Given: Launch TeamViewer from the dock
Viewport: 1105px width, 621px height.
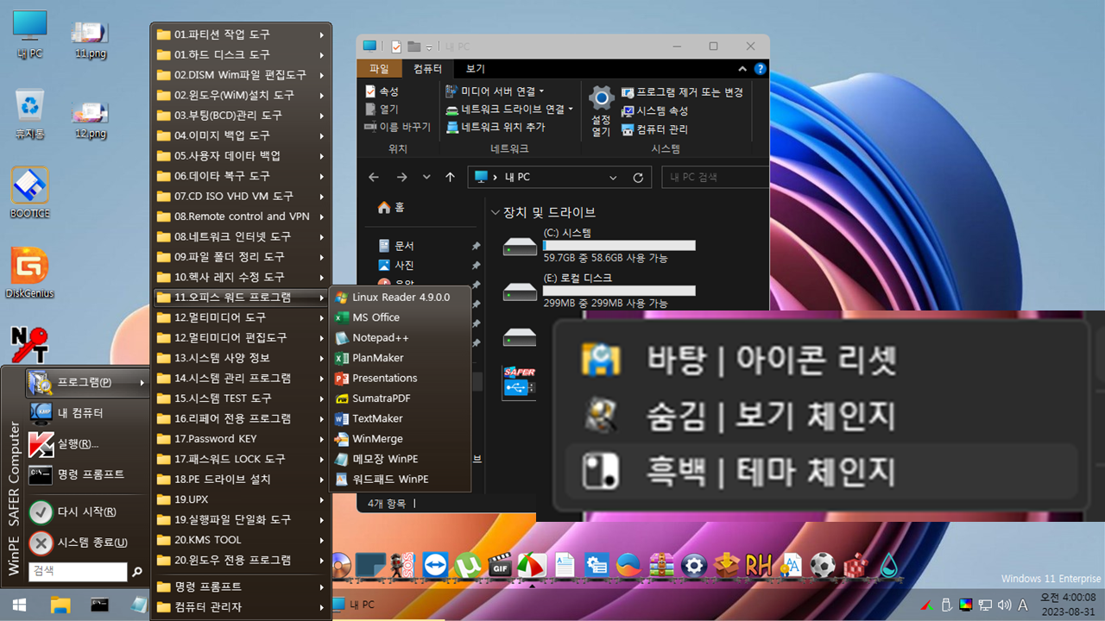Looking at the screenshot, I should pyautogui.click(x=435, y=565).
